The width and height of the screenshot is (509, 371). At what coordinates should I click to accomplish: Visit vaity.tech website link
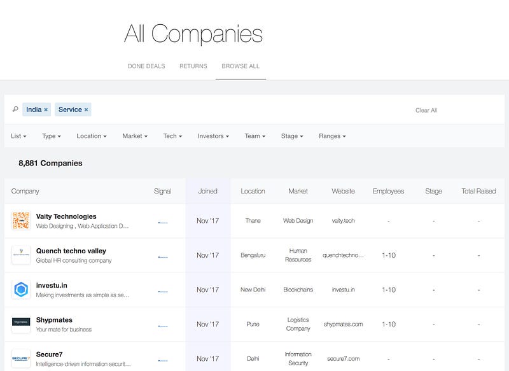tap(343, 221)
